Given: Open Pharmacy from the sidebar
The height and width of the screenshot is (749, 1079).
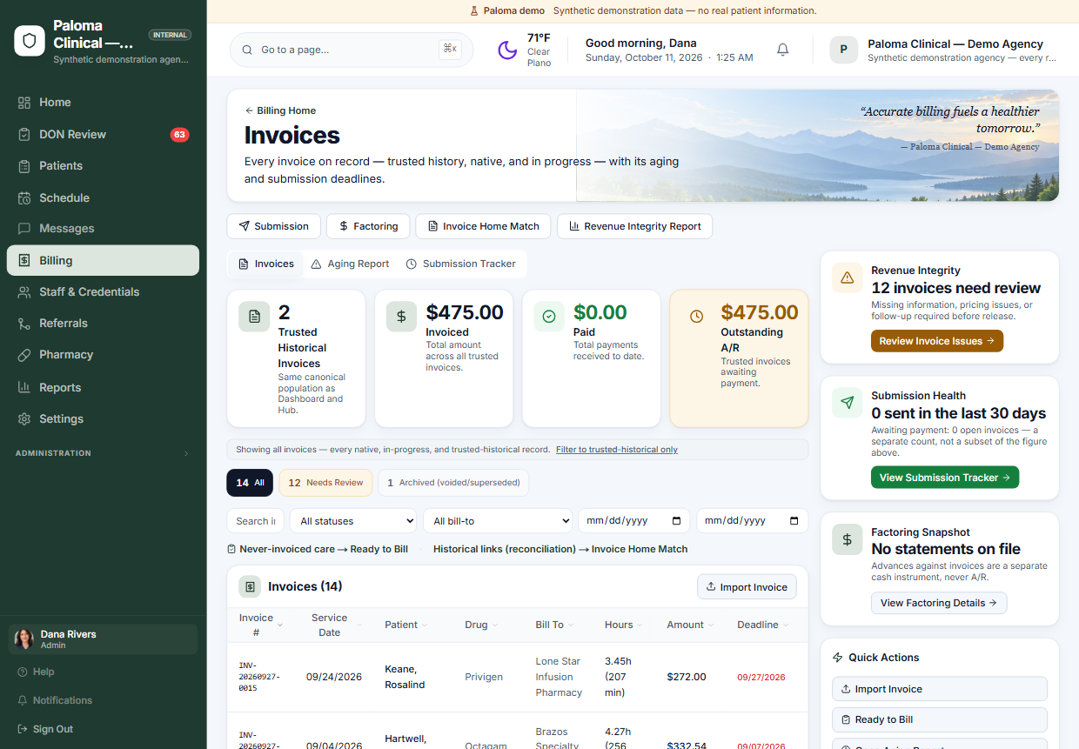Looking at the screenshot, I should coord(103,355).
